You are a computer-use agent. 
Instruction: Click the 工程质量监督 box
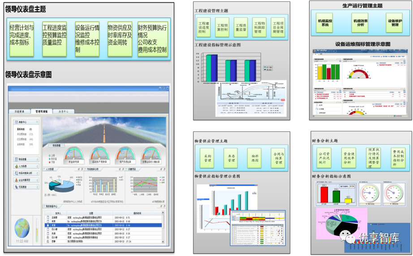click(x=241, y=27)
